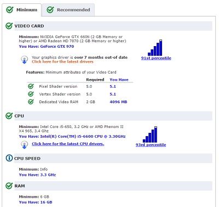Follow the latest CPU drivers link
The image size is (219, 207).
68,144
